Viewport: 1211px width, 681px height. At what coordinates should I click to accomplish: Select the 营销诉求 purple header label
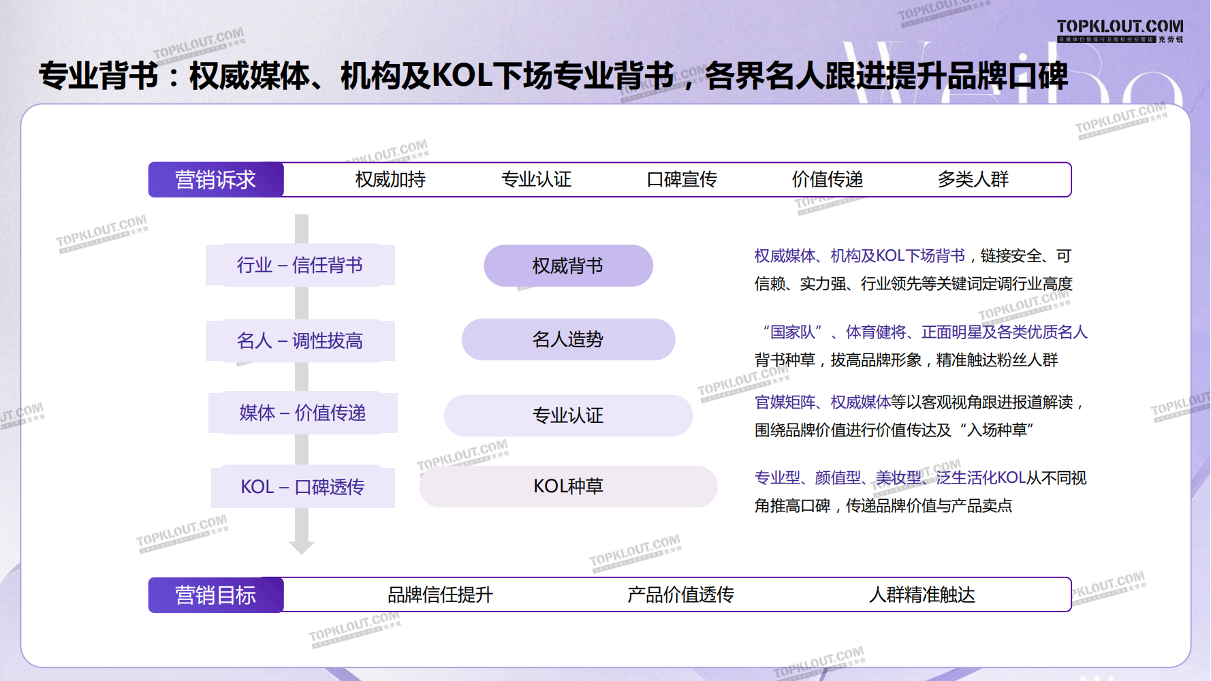[x=216, y=180]
